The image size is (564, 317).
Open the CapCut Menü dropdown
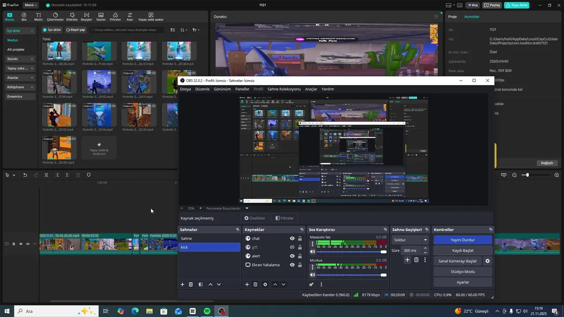pos(30,5)
